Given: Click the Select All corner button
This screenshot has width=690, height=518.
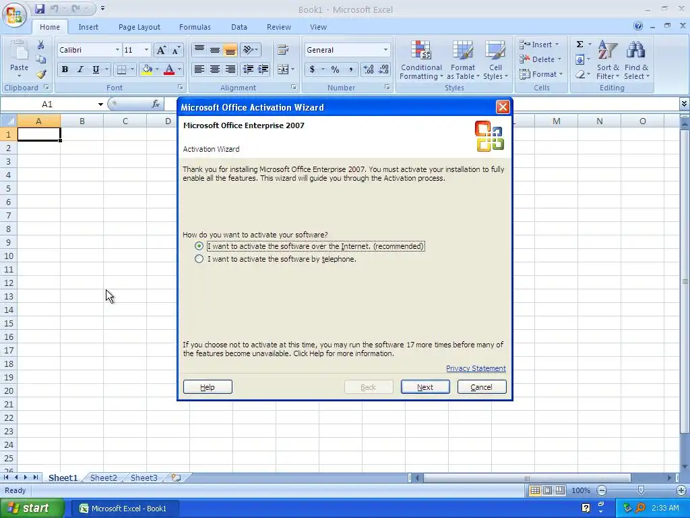Looking at the screenshot, I should point(8,121).
